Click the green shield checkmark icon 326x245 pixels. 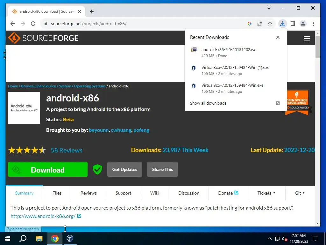(97, 169)
